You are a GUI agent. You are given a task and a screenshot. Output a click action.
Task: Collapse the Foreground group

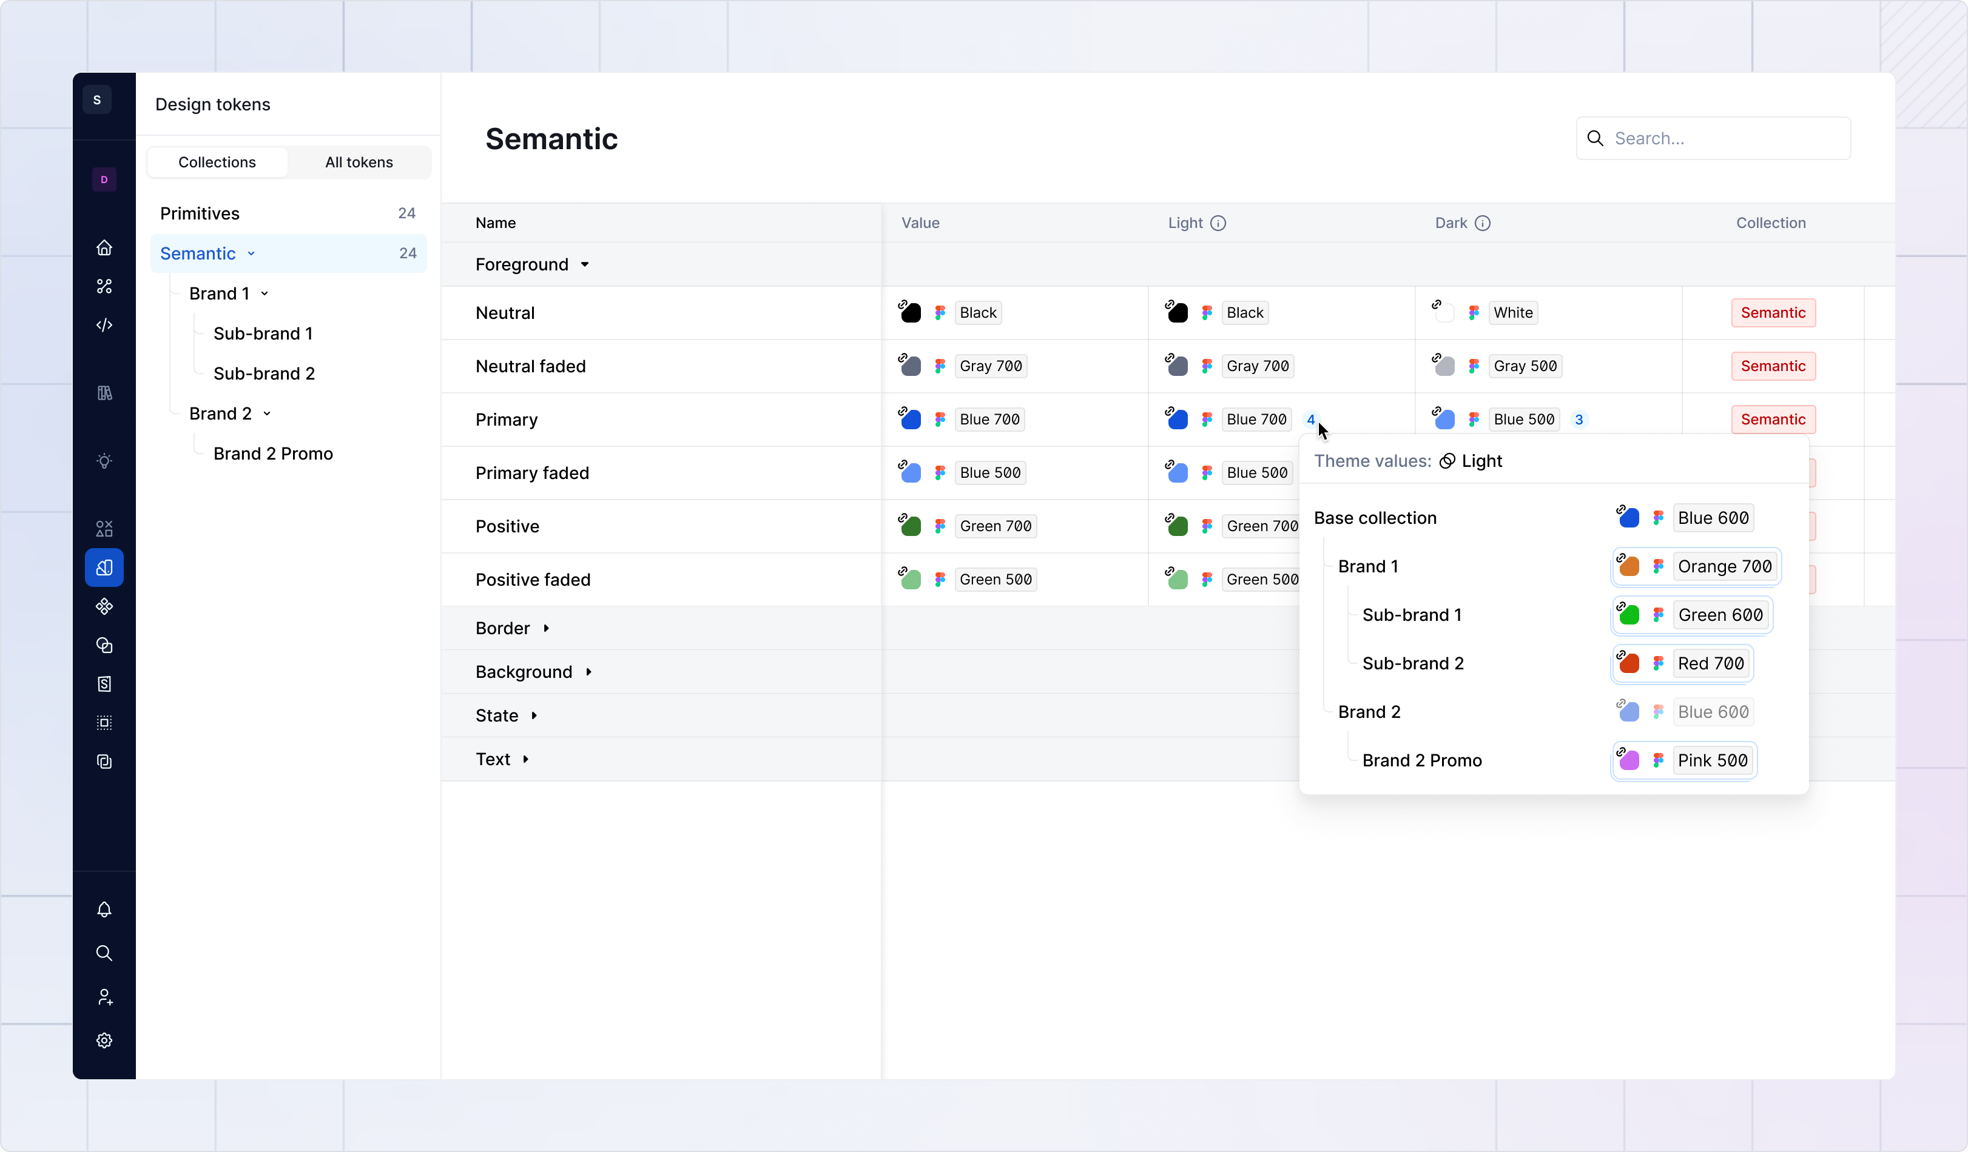click(585, 264)
